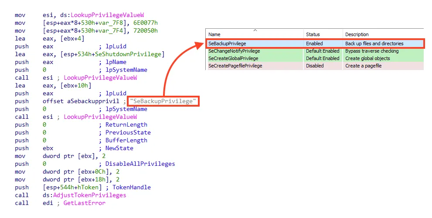Click the 'Bypass traverse checking' description
This screenshot has width=432, height=218.
click(x=372, y=51)
